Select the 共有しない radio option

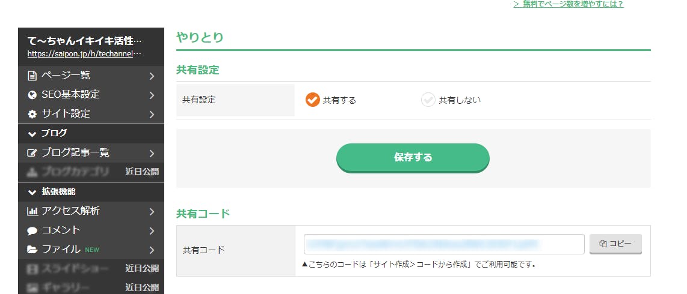point(428,100)
